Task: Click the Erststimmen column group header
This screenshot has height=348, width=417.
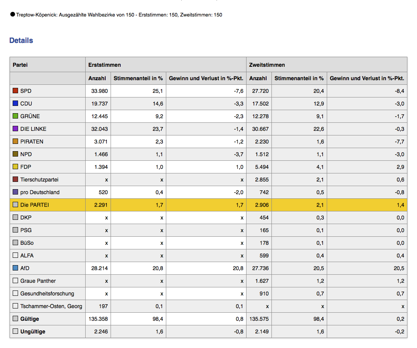Action: point(104,65)
